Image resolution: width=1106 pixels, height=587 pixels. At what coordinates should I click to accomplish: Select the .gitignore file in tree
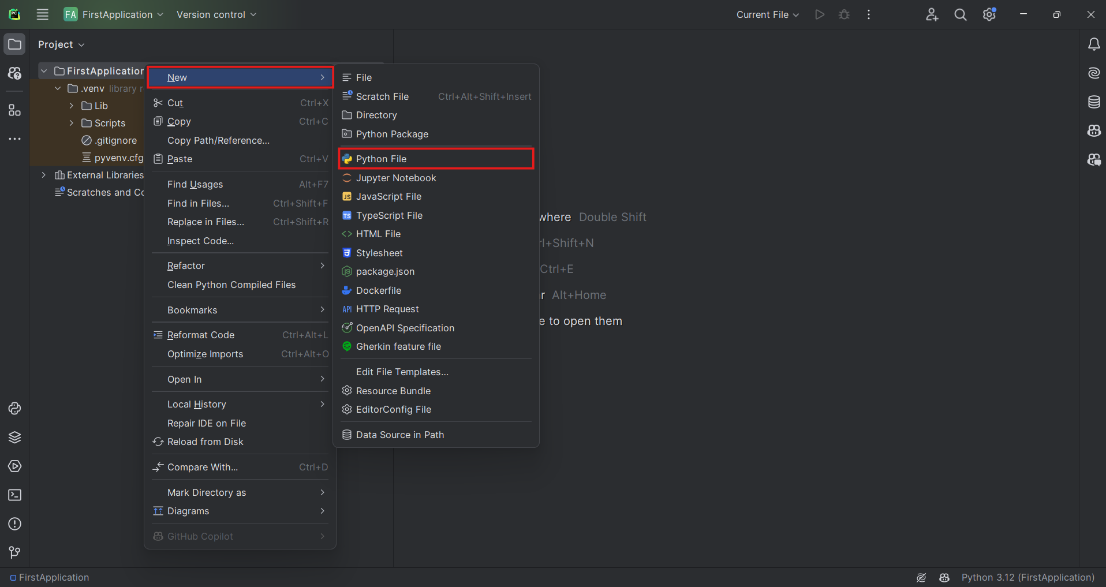tap(115, 141)
